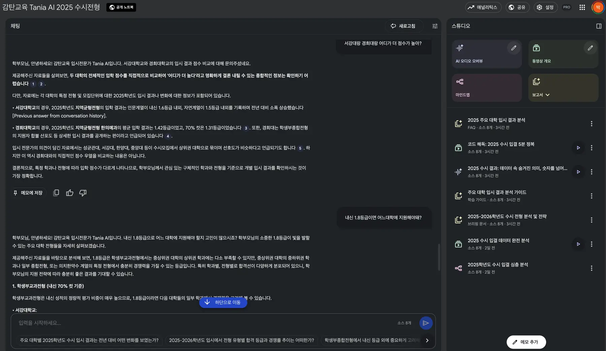The width and height of the screenshot is (606, 351).
Task: Open chat configuration sliders icon
Action: (x=435, y=26)
